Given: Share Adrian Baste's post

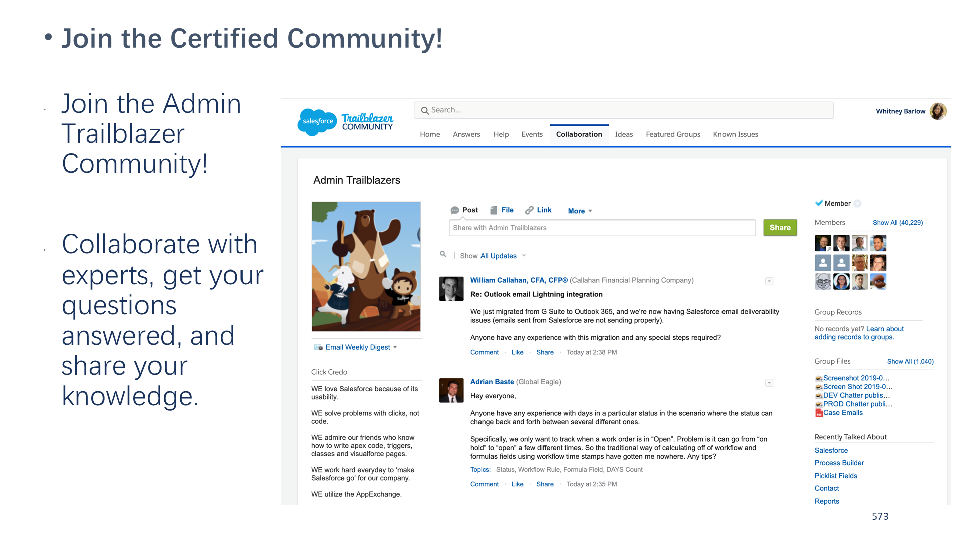Looking at the screenshot, I should click(545, 484).
